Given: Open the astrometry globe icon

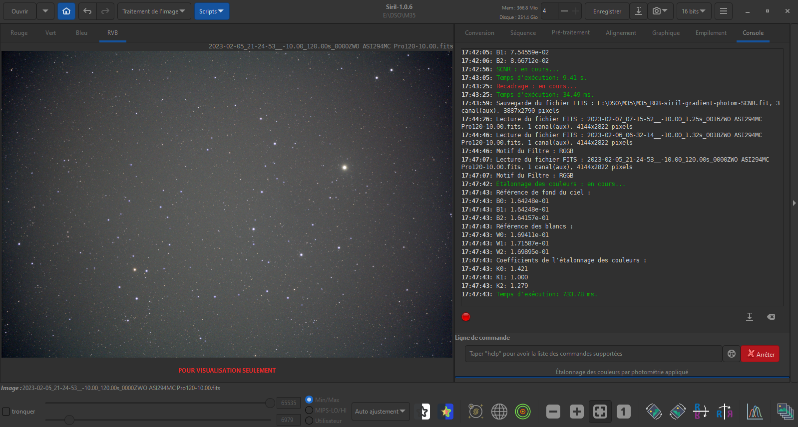Looking at the screenshot, I should pyautogui.click(x=499, y=412).
